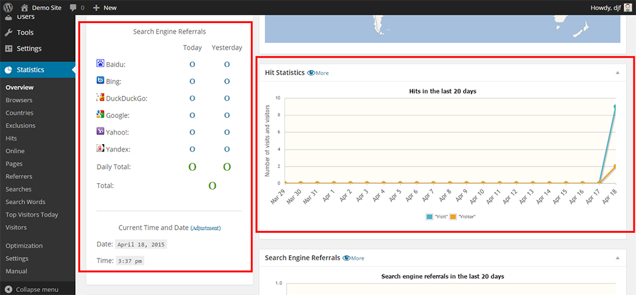Open Optimization submenu page
636x295 pixels.
(24, 245)
